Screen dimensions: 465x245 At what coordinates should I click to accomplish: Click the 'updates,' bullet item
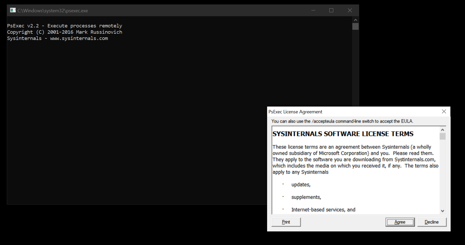(301, 185)
